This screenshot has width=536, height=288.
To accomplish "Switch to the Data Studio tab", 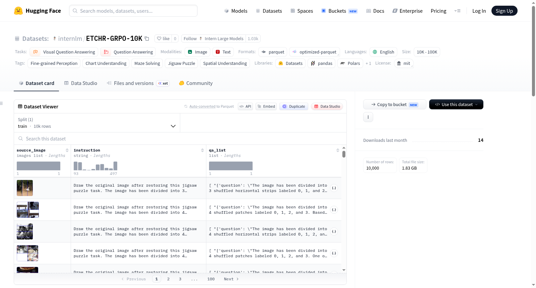I will (81, 83).
